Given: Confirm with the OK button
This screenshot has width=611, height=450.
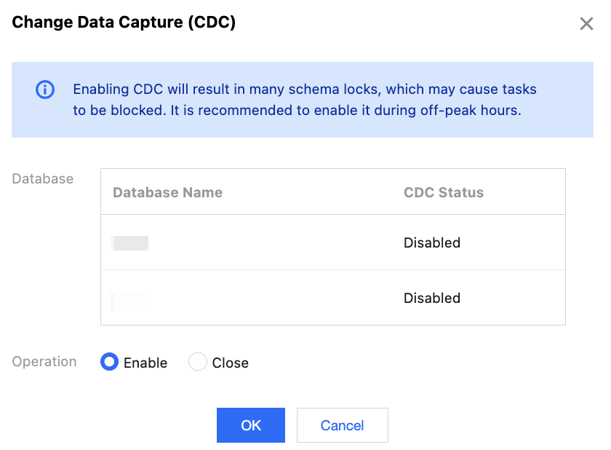Looking at the screenshot, I should point(250,425).
